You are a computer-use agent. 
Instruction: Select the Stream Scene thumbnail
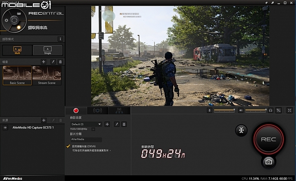[x=47, y=76]
